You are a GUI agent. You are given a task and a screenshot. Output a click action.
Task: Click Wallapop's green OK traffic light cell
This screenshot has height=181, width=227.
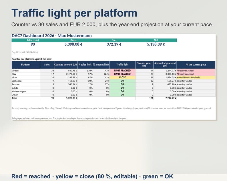(x=122, y=81)
